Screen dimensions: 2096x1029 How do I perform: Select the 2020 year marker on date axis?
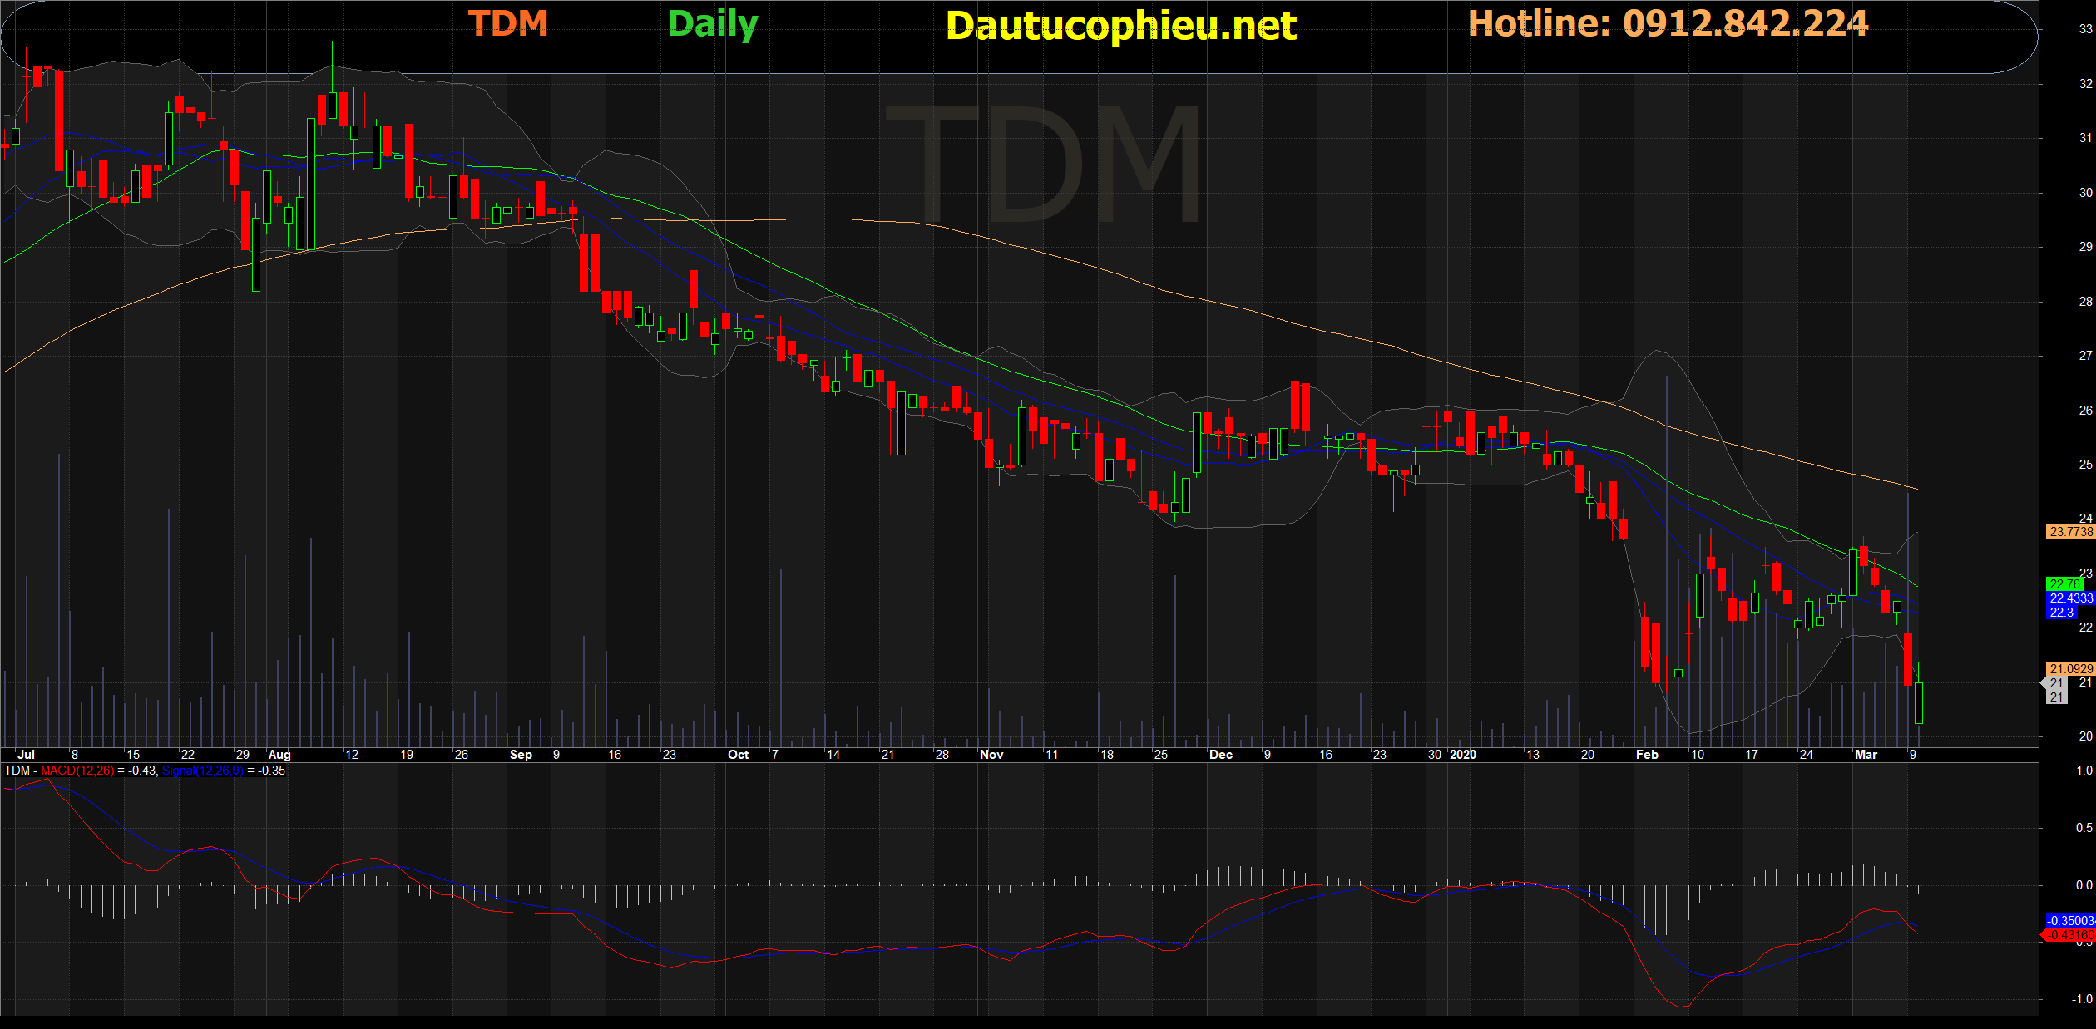coord(1463,755)
